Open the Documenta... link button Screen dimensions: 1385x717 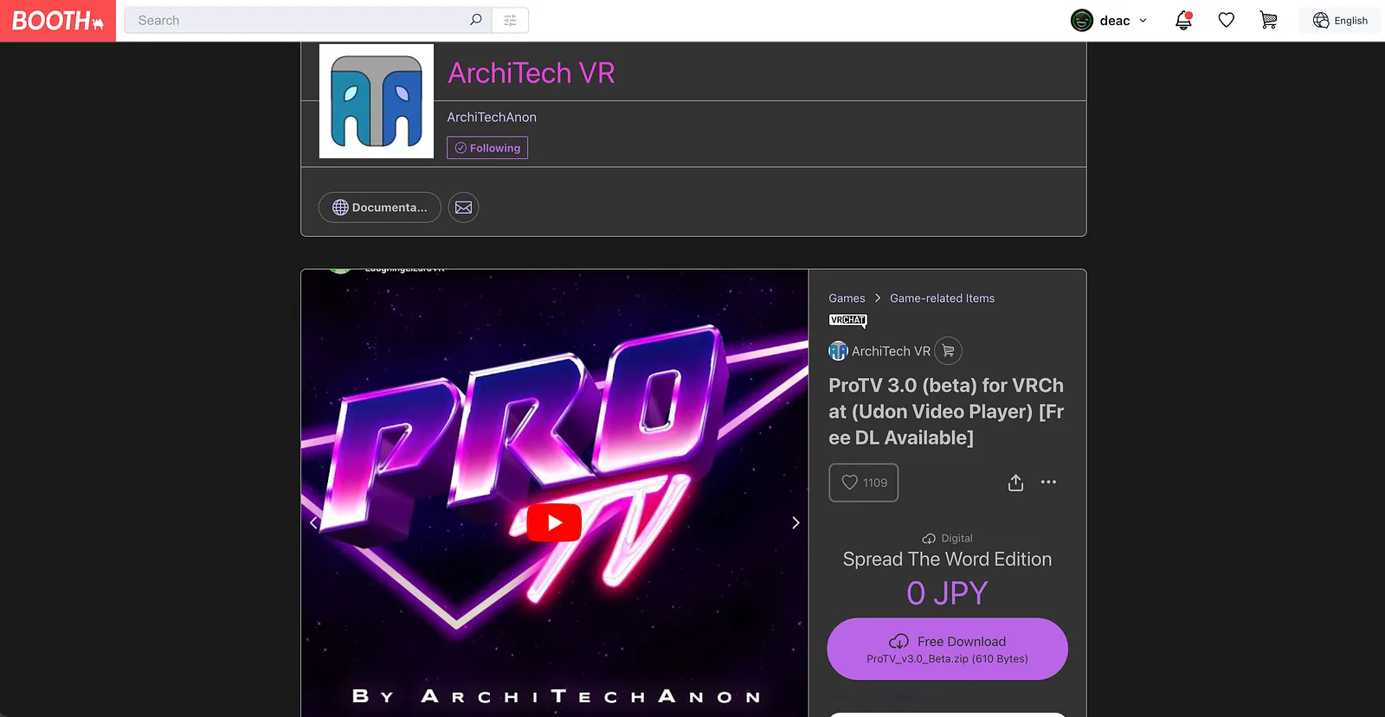380,208
